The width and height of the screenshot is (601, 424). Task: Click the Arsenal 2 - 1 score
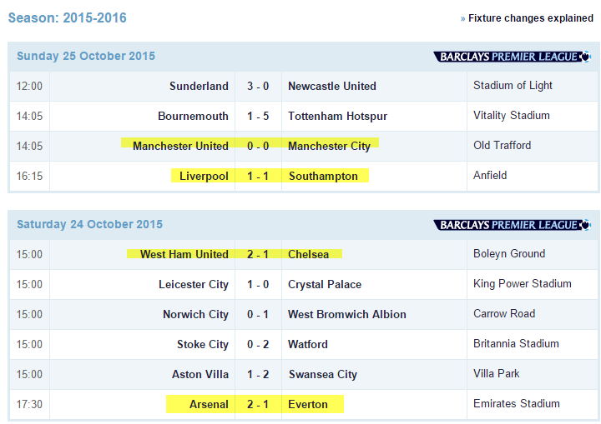point(258,404)
